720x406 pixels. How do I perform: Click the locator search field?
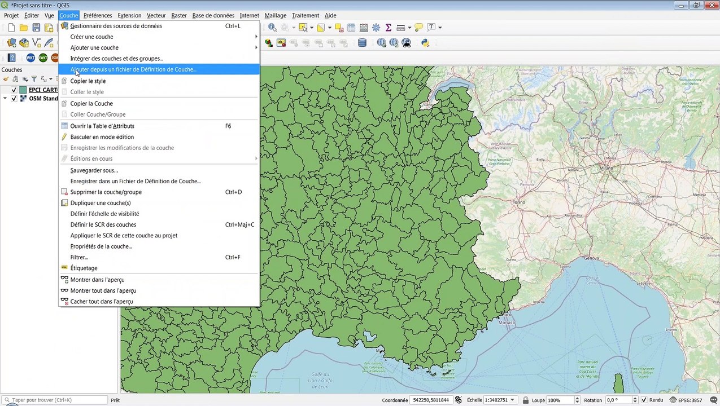(x=55, y=400)
